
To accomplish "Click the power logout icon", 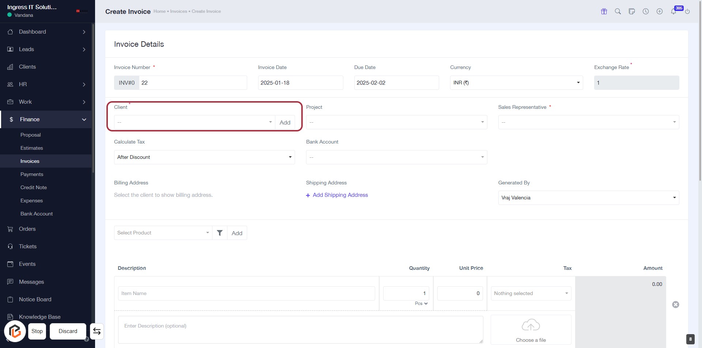I will coord(687,11).
